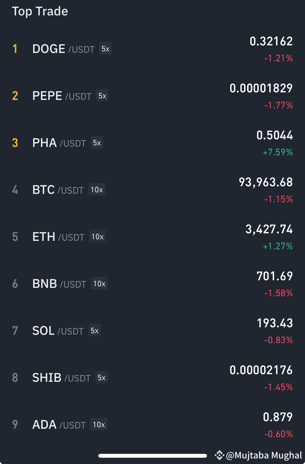Open the SHIB/USDT trading pair
Image resolution: width=305 pixels, height=464 pixels.
pyautogui.click(x=152, y=377)
